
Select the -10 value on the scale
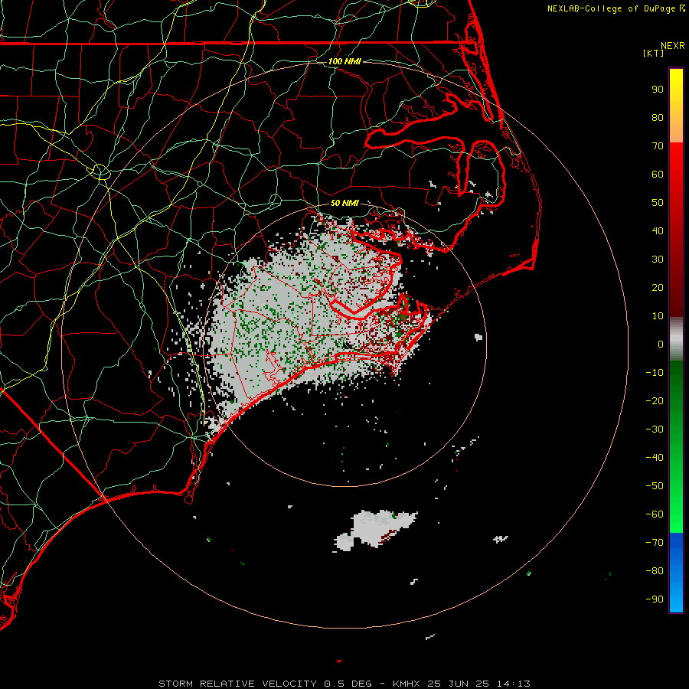[x=655, y=373]
